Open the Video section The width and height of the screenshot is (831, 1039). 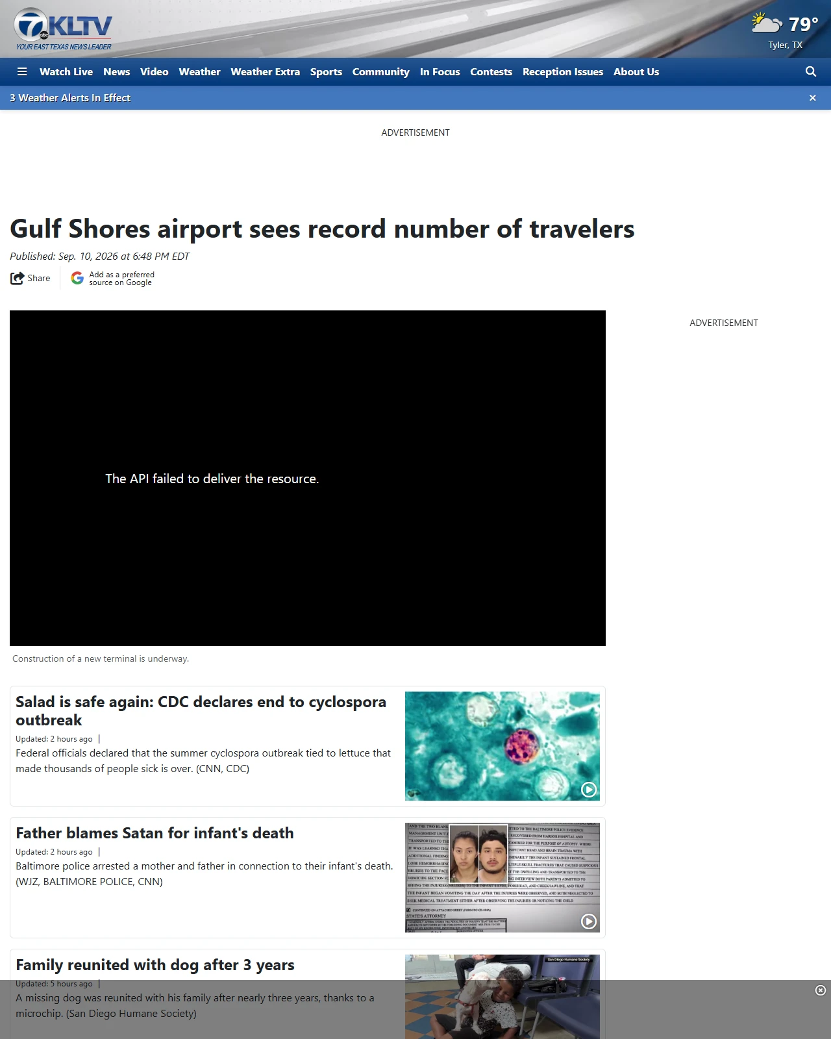coord(155,72)
